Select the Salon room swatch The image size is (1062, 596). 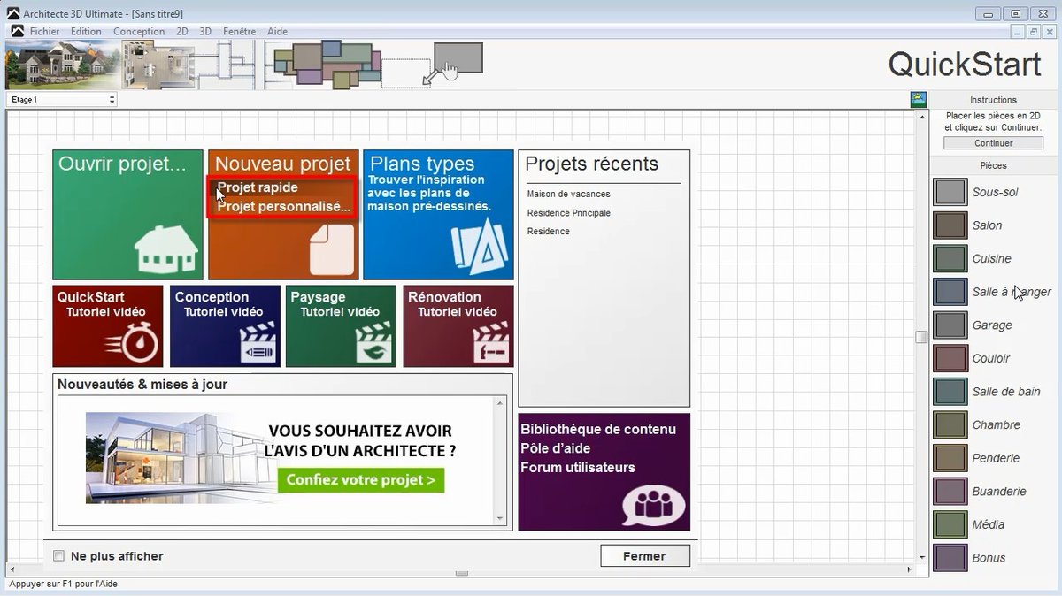click(x=950, y=225)
